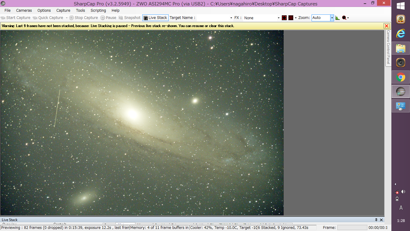The image size is (410, 231).
Task: Toggle the Live Stack button
Action: click(x=155, y=18)
